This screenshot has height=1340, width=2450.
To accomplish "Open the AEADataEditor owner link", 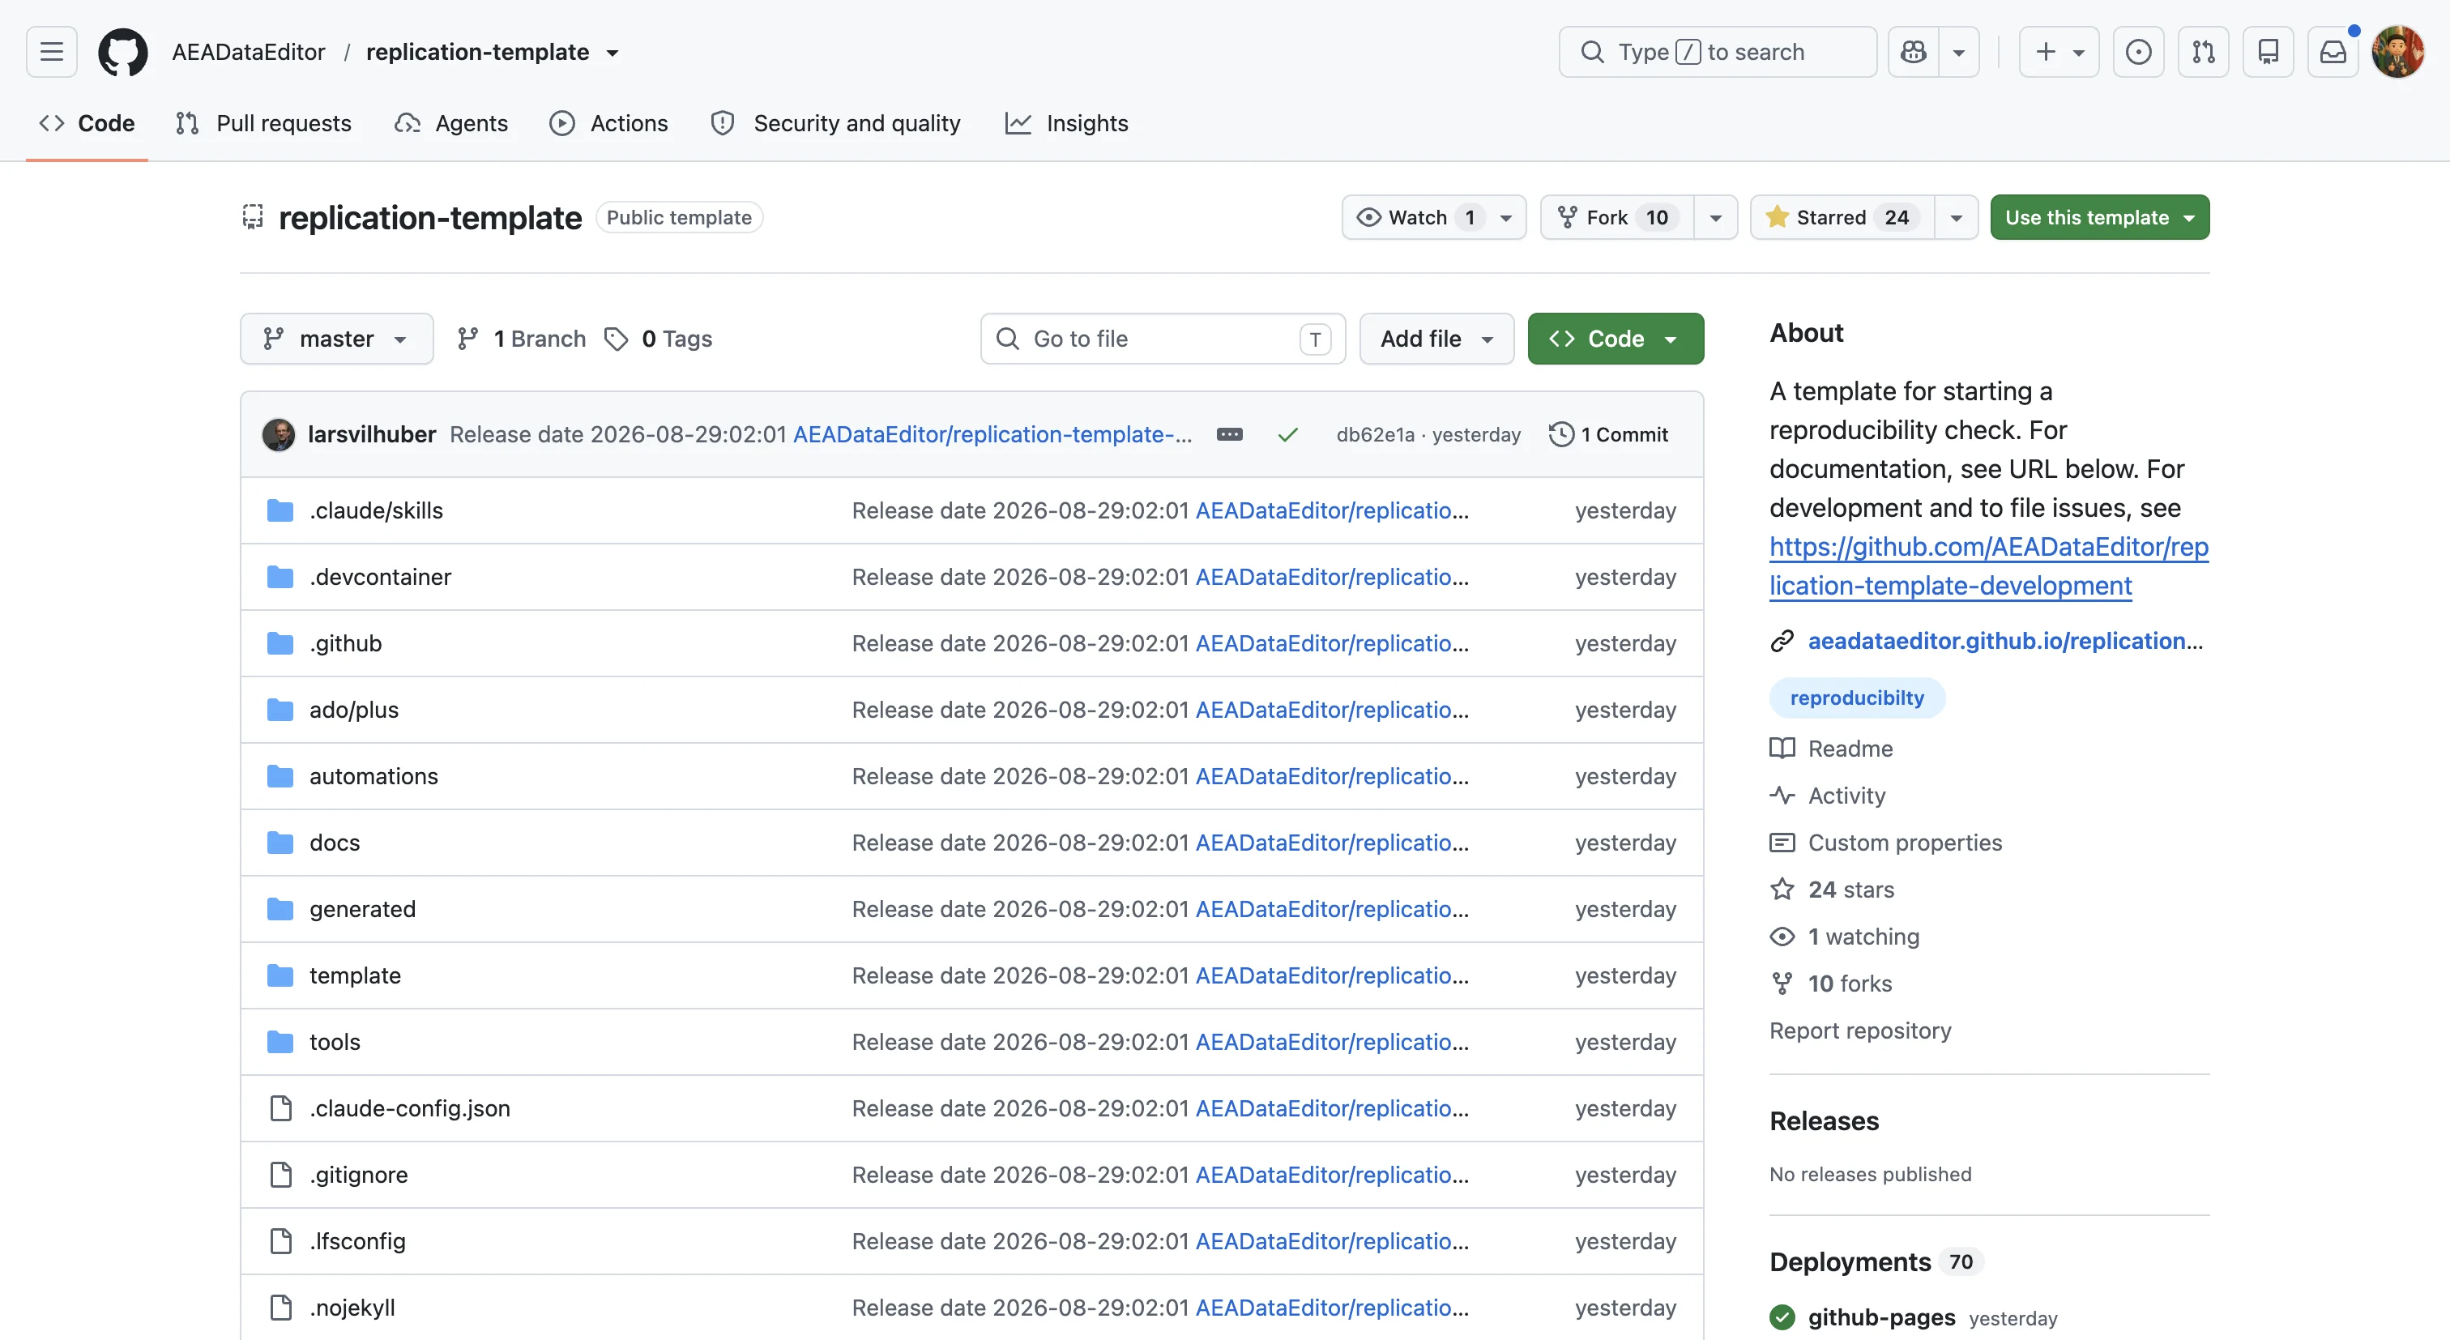I will 248,53.
